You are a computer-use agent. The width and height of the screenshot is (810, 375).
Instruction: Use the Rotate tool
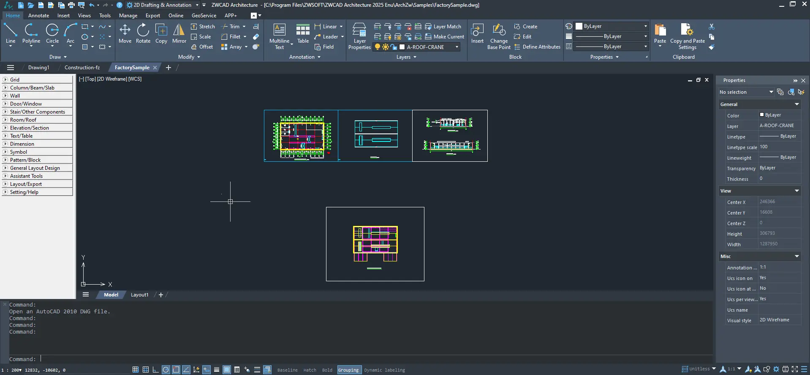pyautogui.click(x=143, y=34)
